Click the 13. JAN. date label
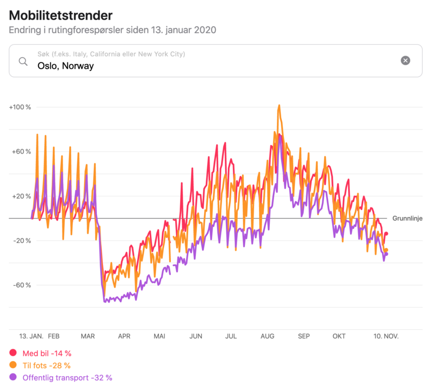 pos(31,336)
